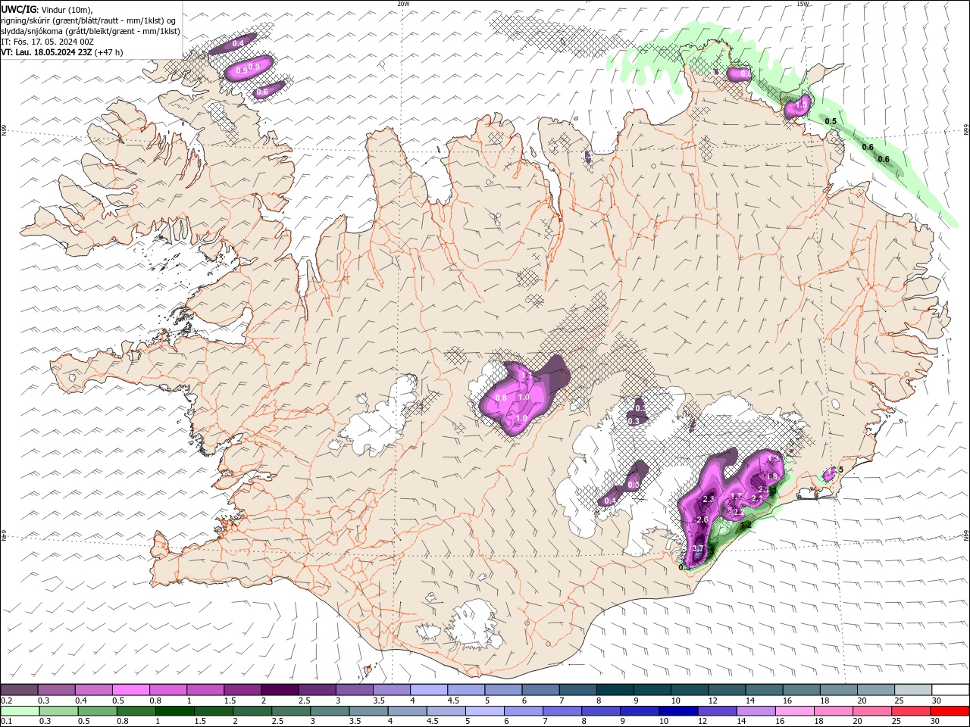Image resolution: width=970 pixels, height=727 pixels.
Task: Click the 3.7 precipitation value on the southeast coast
Action: coord(699,549)
